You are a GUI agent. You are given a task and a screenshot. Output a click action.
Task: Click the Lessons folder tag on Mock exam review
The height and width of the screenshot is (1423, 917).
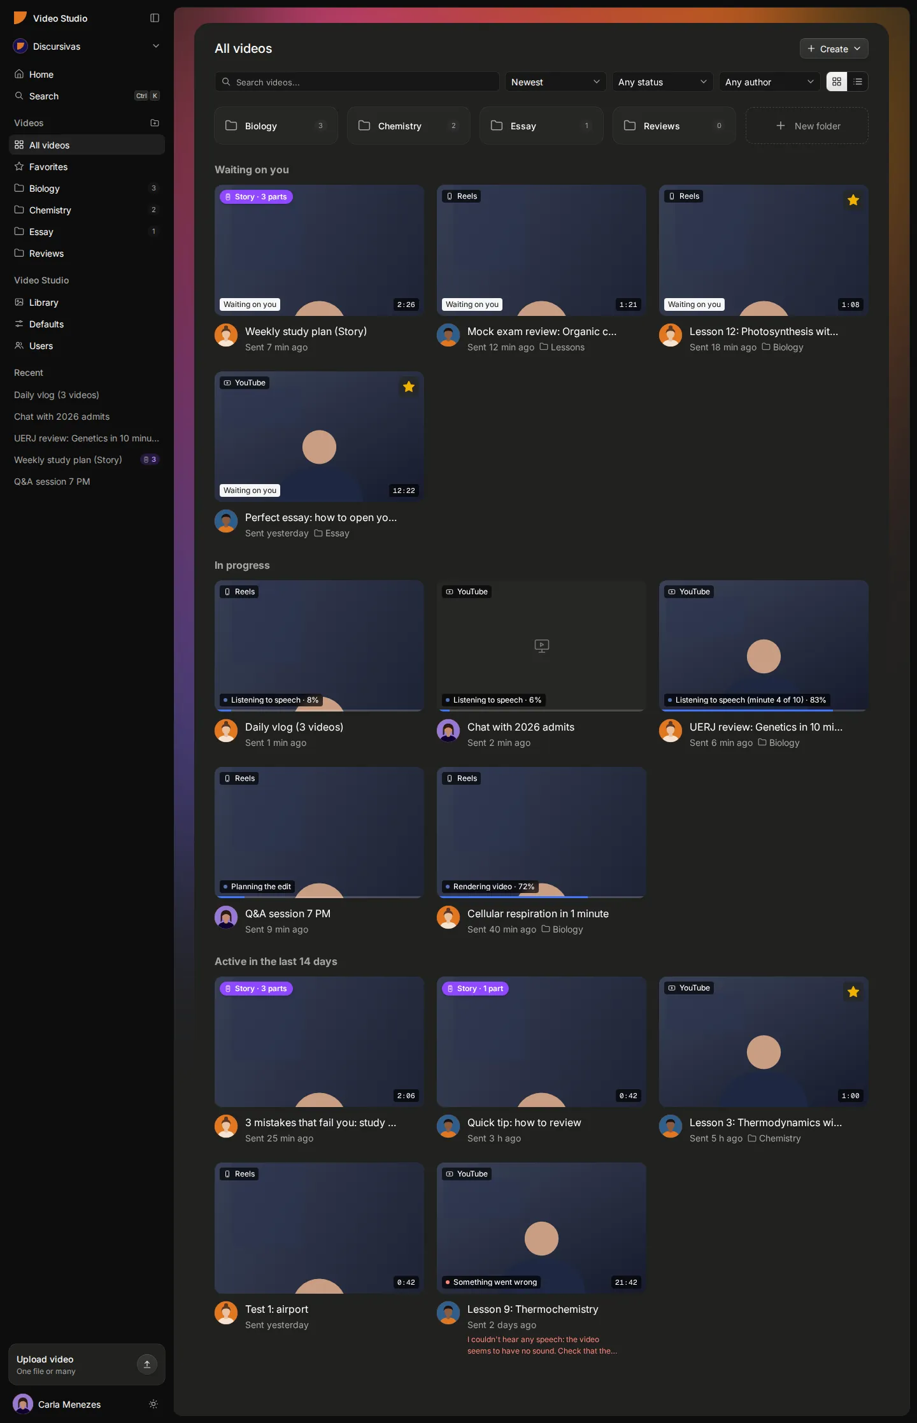coord(562,347)
